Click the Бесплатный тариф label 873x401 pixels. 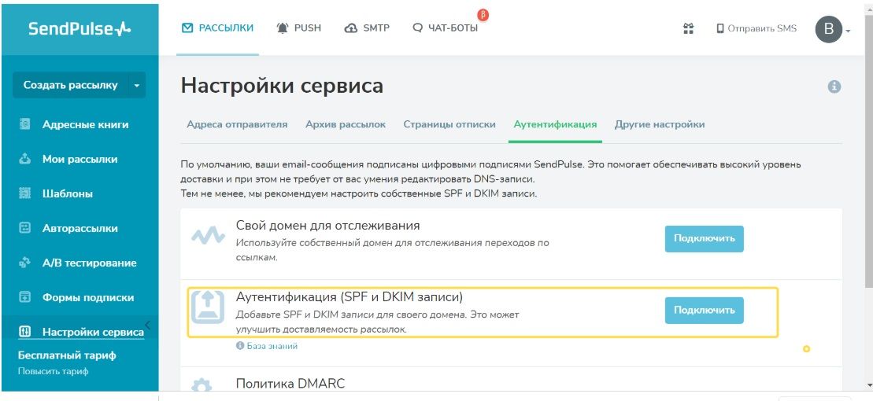click(x=67, y=355)
